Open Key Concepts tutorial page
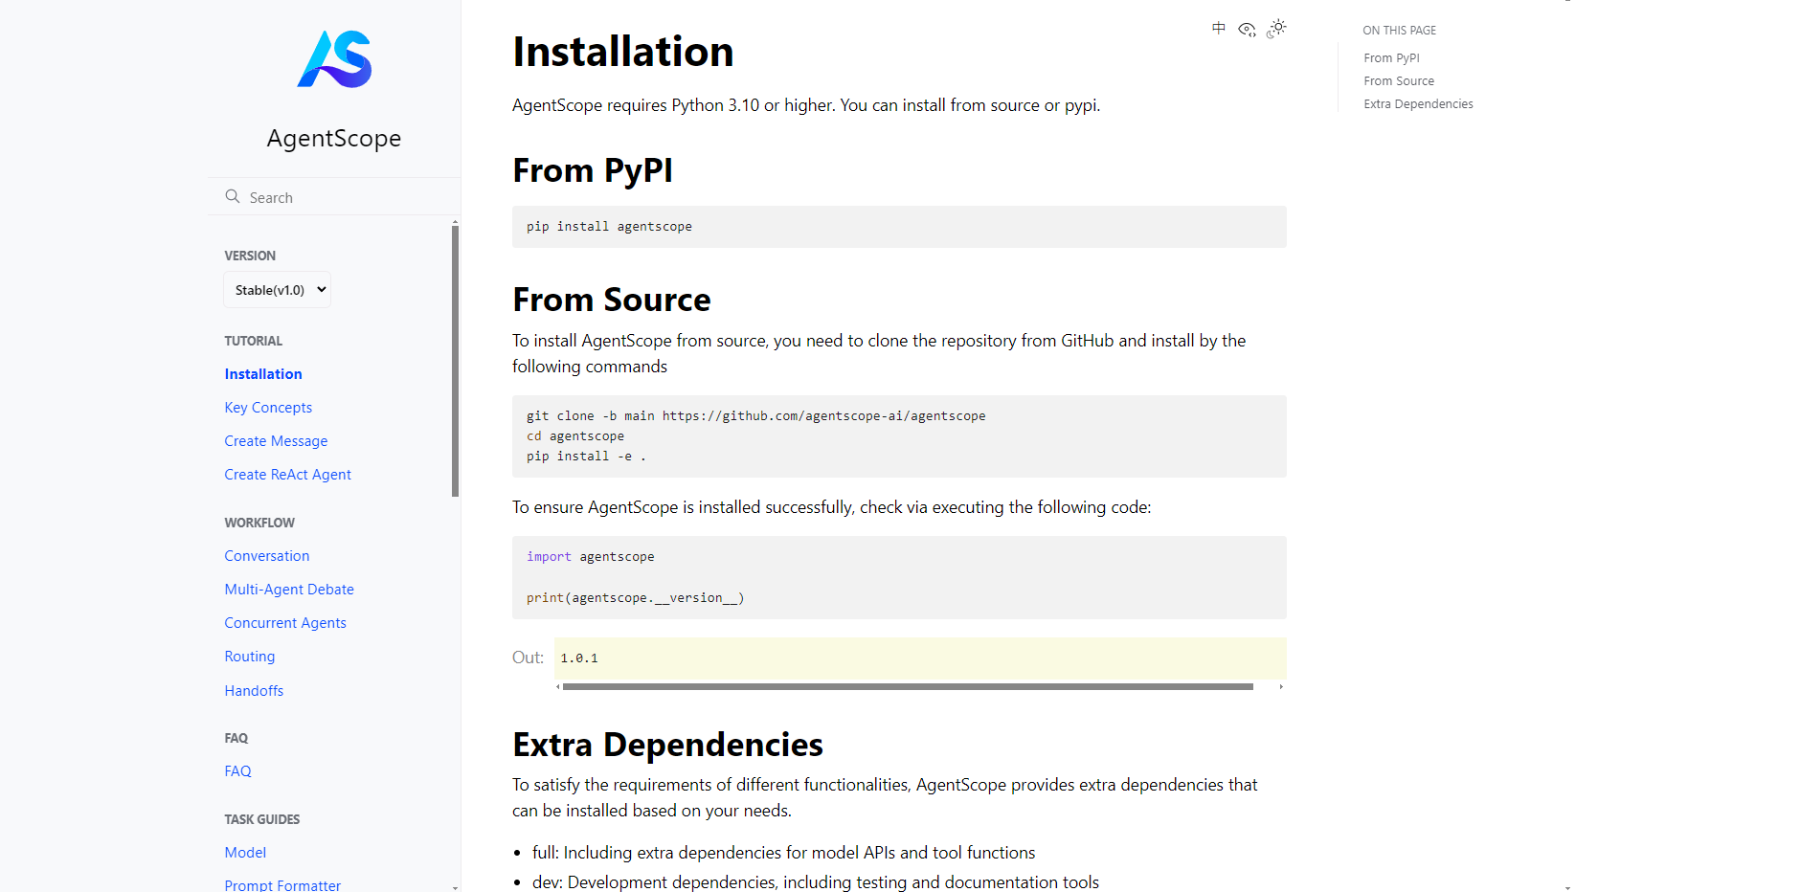The width and height of the screenshot is (1801, 892). coord(268,408)
